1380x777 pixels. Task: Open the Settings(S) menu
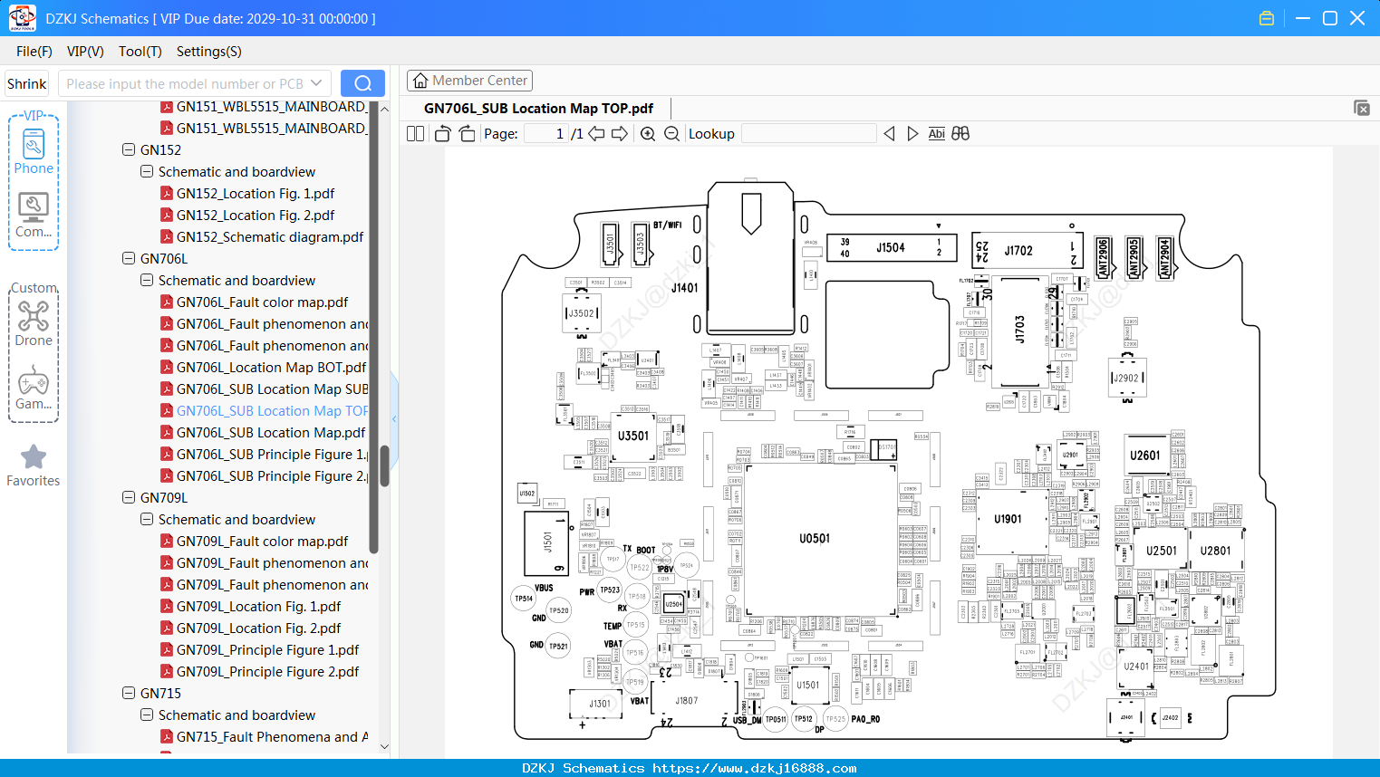(x=209, y=52)
